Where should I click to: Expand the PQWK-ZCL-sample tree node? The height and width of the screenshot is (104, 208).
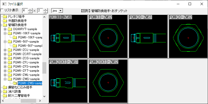click(x=5, y=50)
